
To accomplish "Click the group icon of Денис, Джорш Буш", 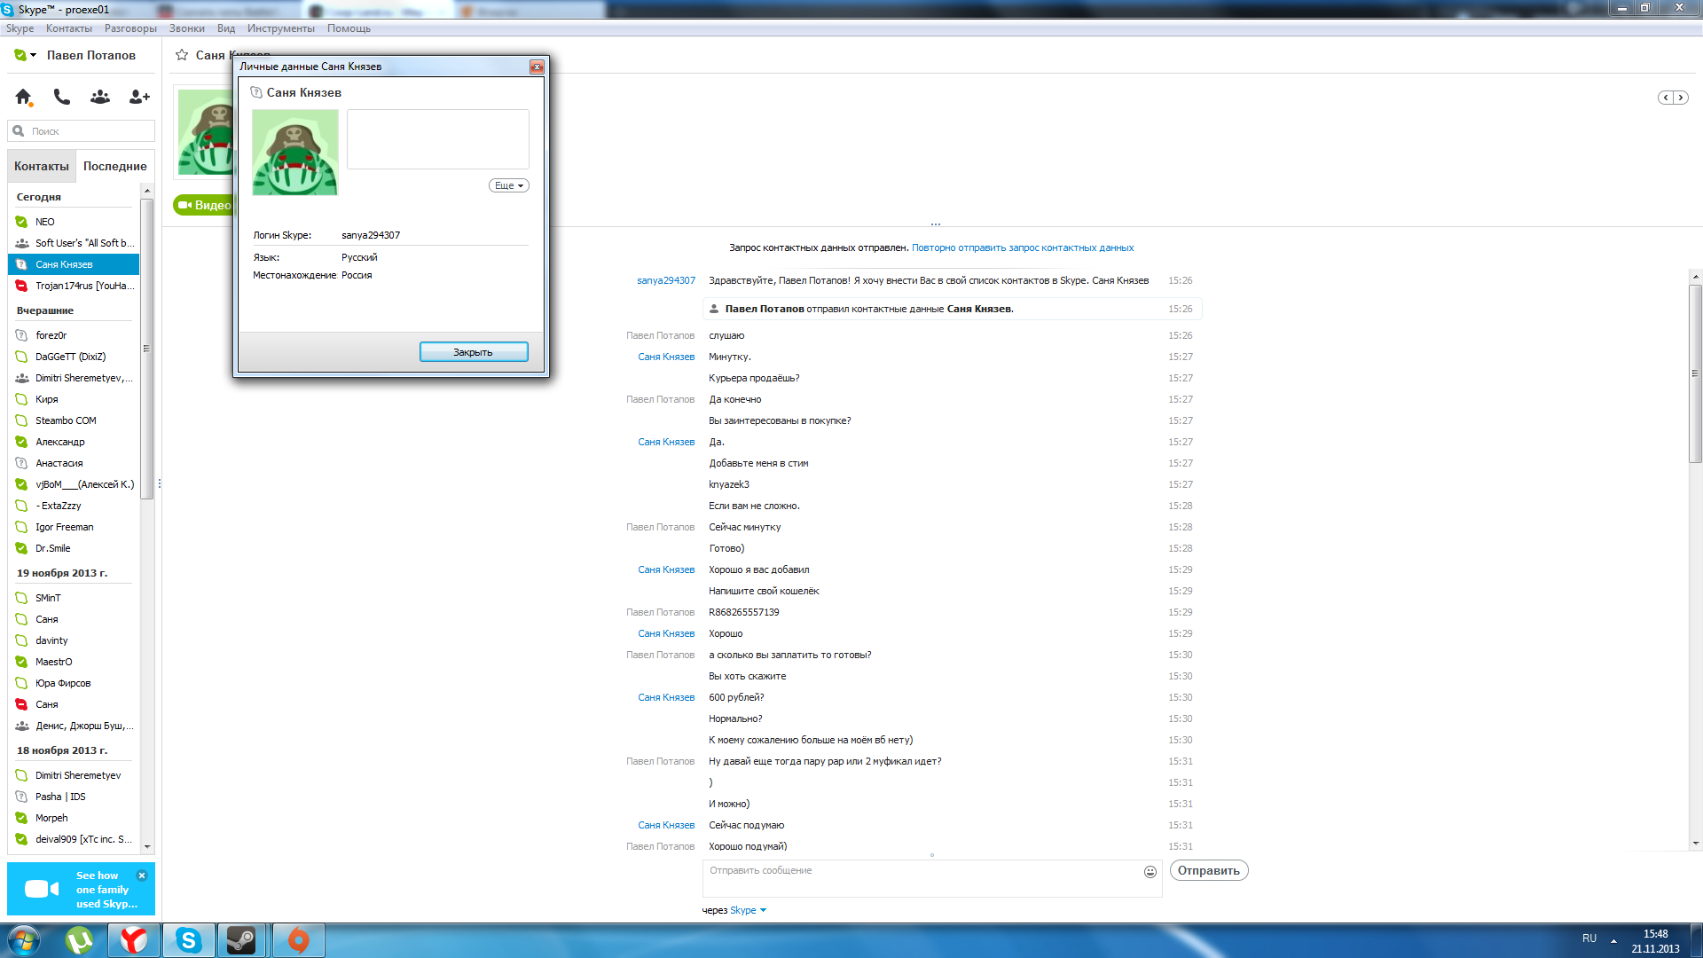I will click(22, 726).
